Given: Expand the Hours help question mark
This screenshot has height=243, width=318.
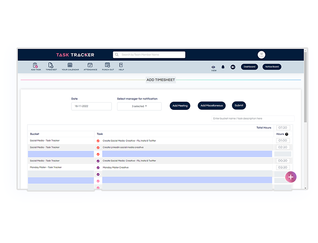Looking at the screenshot, I should pos(286,134).
